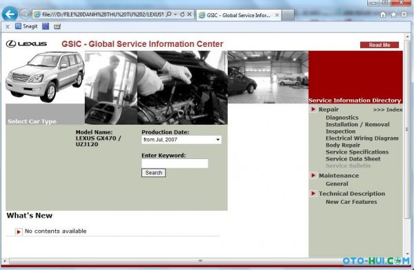
Task: Open favorites using the star icon
Action: (x=393, y=14)
